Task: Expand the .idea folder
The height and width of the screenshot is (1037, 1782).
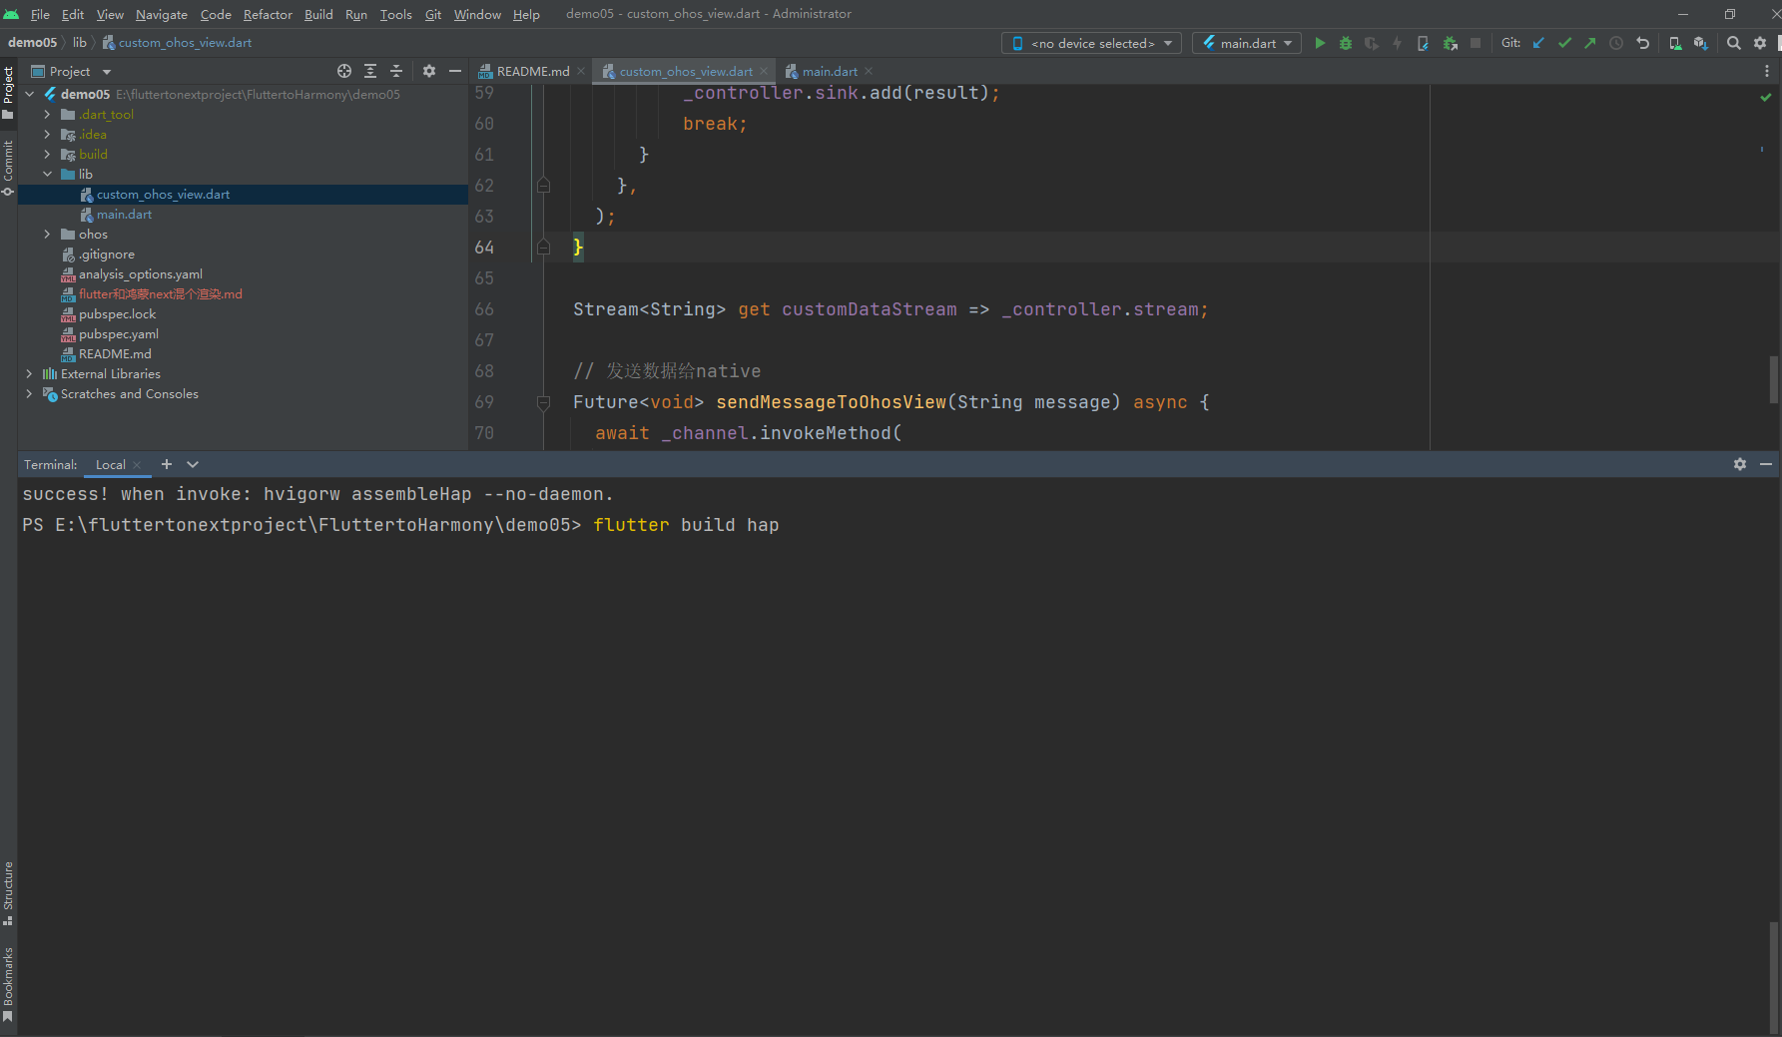Action: [47, 134]
